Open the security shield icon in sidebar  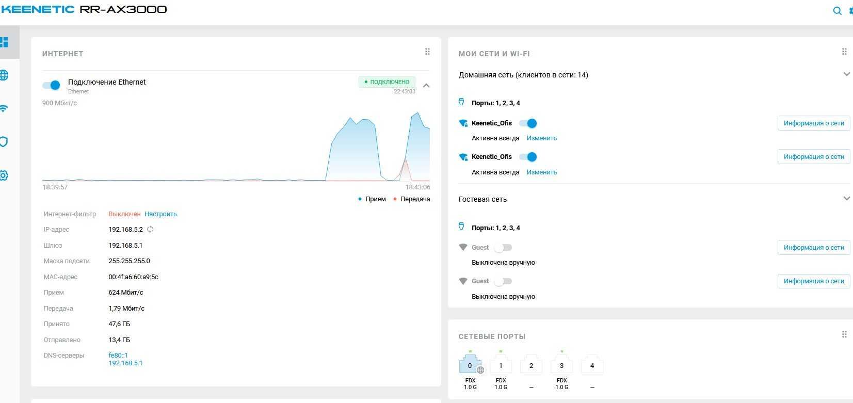pos(4,142)
